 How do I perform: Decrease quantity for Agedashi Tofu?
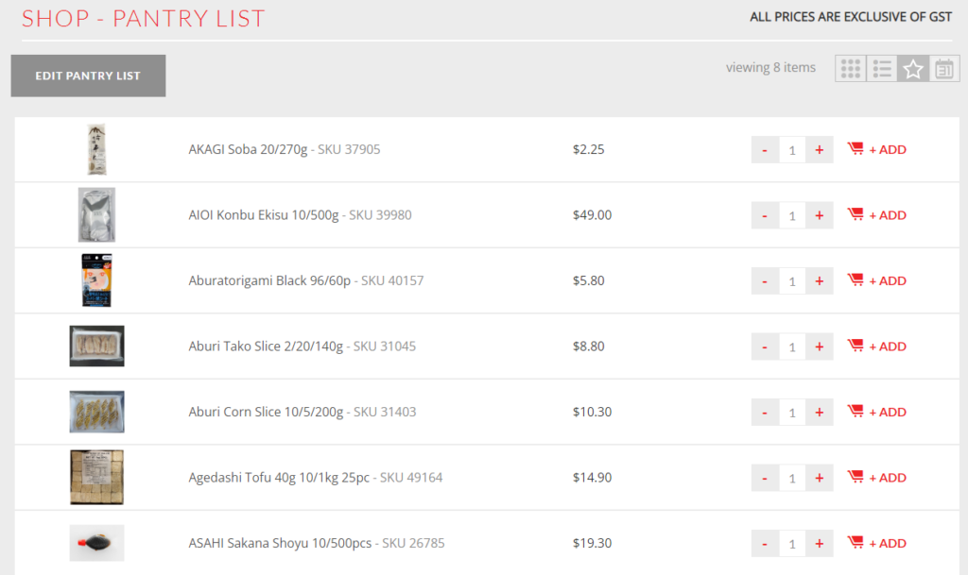pos(765,479)
